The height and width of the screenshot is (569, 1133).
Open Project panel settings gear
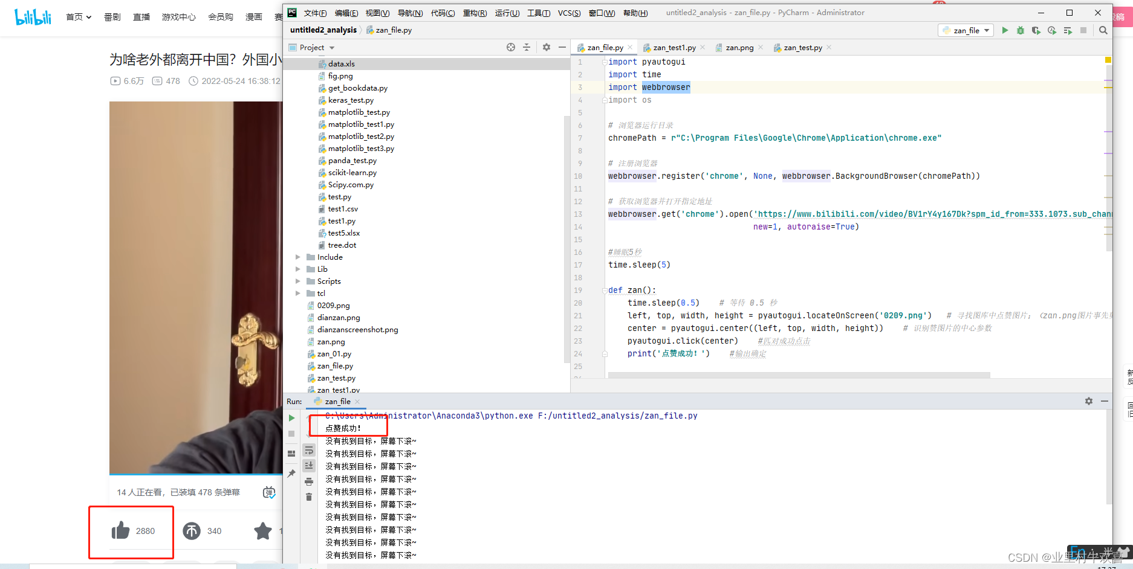click(x=547, y=47)
